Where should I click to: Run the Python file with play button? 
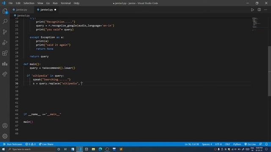click(252, 10)
